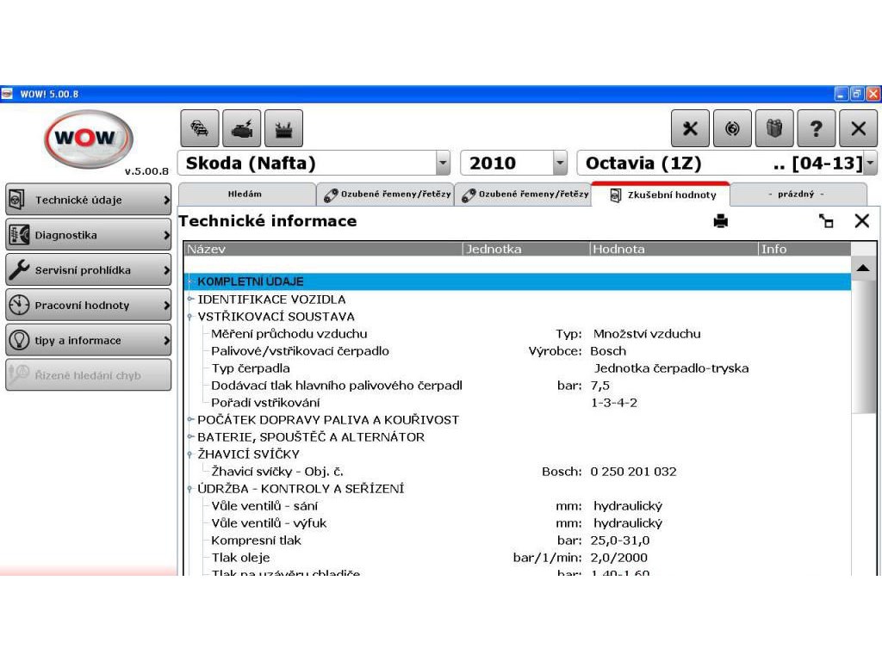Click the Množství vzduchu value
The width and height of the screenshot is (882, 661).
pyautogui.click(x=647, y=334)
